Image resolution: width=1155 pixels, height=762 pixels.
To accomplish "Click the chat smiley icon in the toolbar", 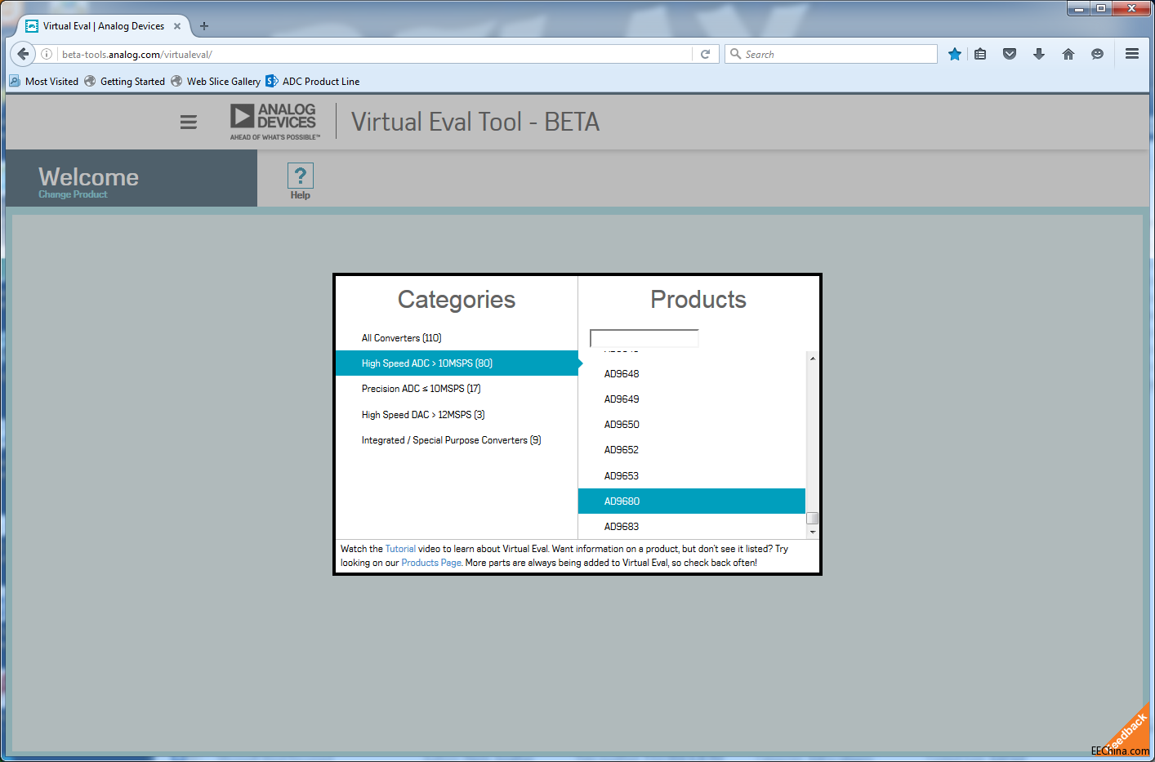I will tap(1098, 54).
